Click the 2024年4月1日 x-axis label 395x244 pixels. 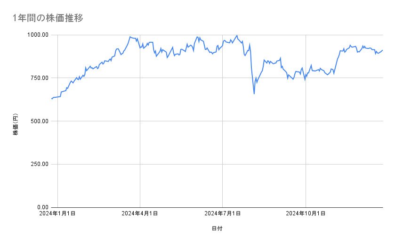(140, 214)
